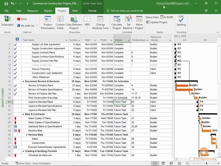
Task: Open Predecessors column filter dropdown
Action: 147,40
